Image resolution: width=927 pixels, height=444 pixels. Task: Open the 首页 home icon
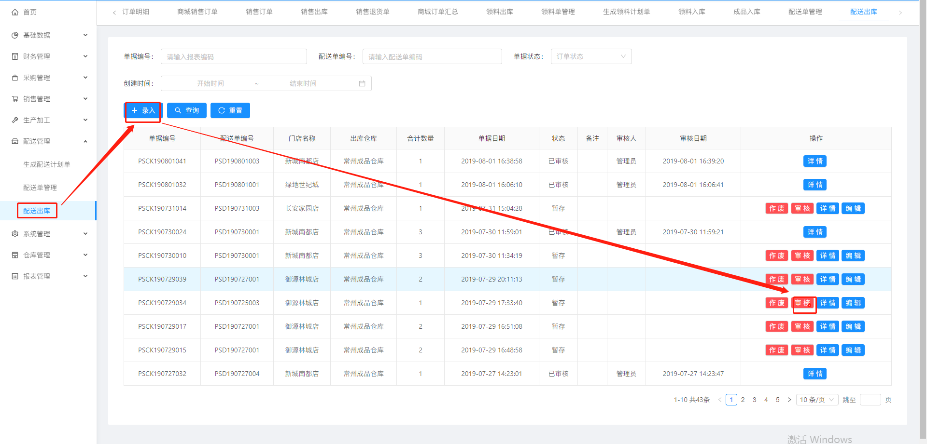15,12
